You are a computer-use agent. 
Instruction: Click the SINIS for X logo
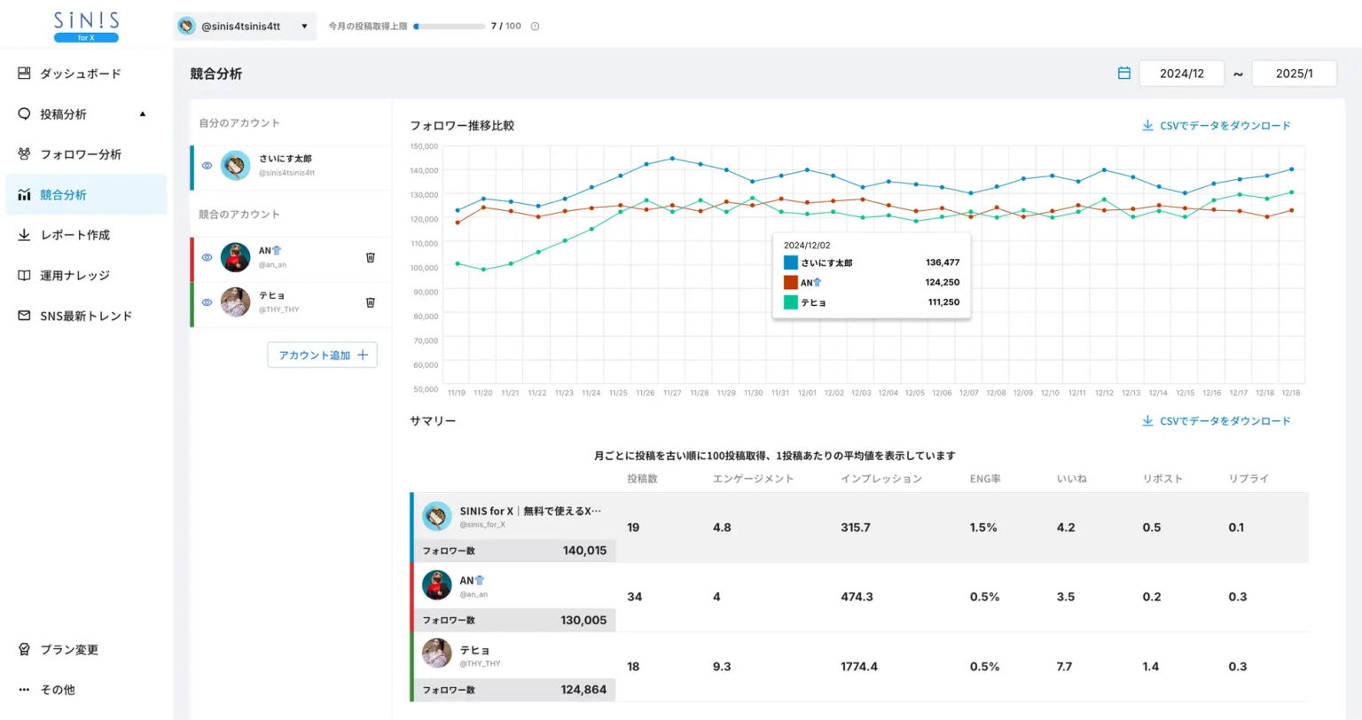click(86, 26)
